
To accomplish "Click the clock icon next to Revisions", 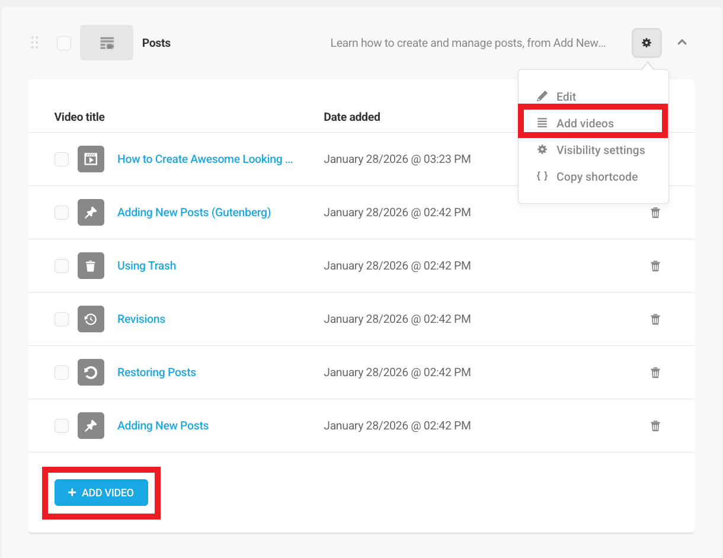I will tap(91, 319).
